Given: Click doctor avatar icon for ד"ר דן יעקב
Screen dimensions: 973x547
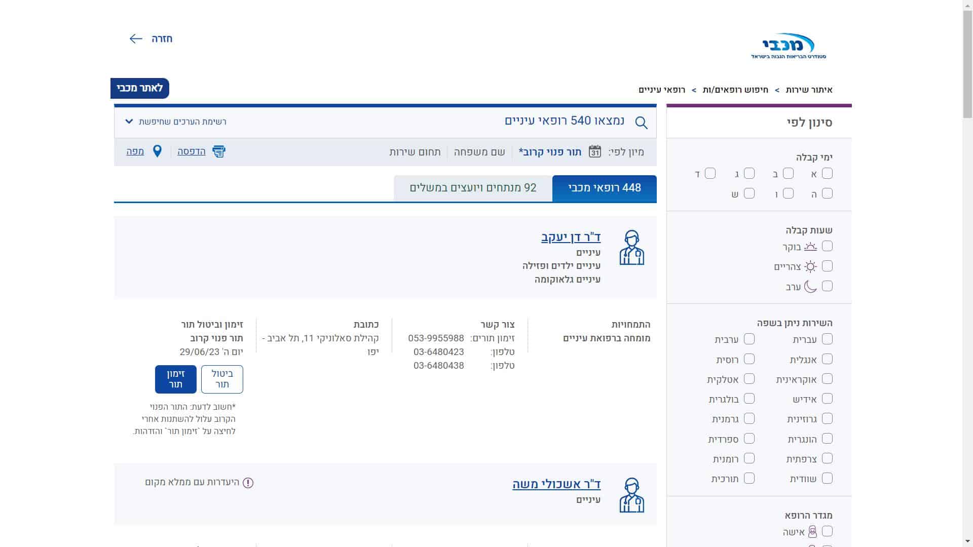Looking at the screenshot, I should [x=631, y=248].
